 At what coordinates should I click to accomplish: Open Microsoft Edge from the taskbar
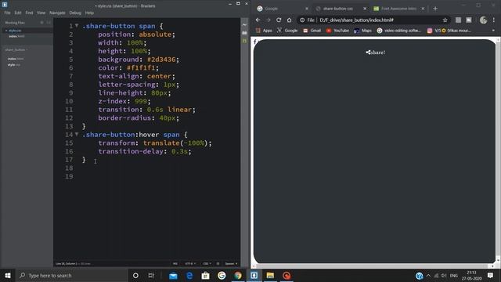pos(189,275)
